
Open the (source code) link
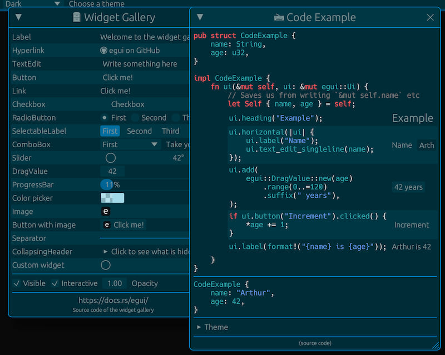[x=315, y=343]
